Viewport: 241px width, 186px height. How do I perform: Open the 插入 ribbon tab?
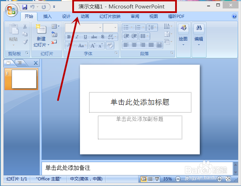click(x=47, y=16)
